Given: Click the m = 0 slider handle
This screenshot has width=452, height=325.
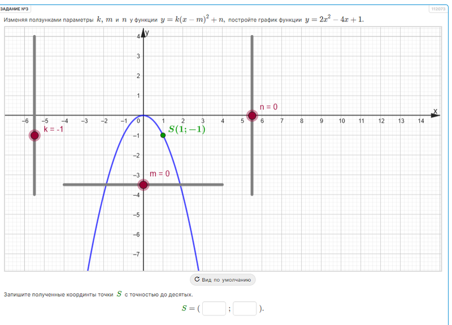Looking at the screenshot, I should 144,185.
